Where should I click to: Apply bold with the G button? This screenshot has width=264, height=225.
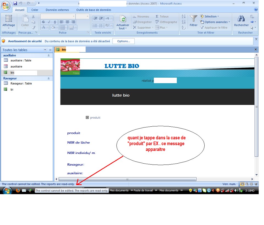pos(43,22)
